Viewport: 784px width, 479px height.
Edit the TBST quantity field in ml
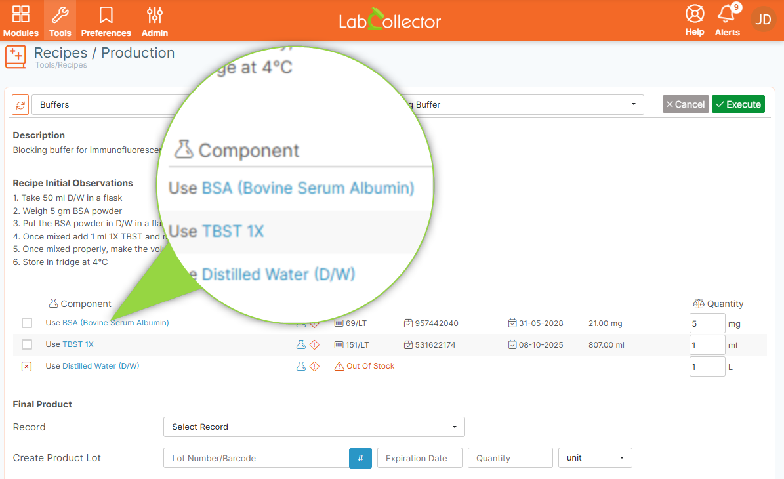click(707, 345)
